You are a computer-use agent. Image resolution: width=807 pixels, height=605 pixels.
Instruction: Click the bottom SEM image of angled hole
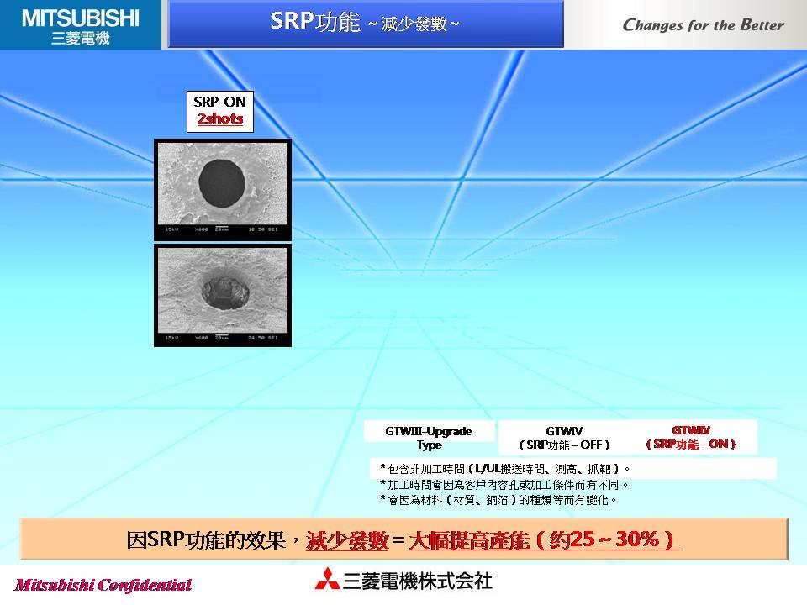[x=222, y=295]
